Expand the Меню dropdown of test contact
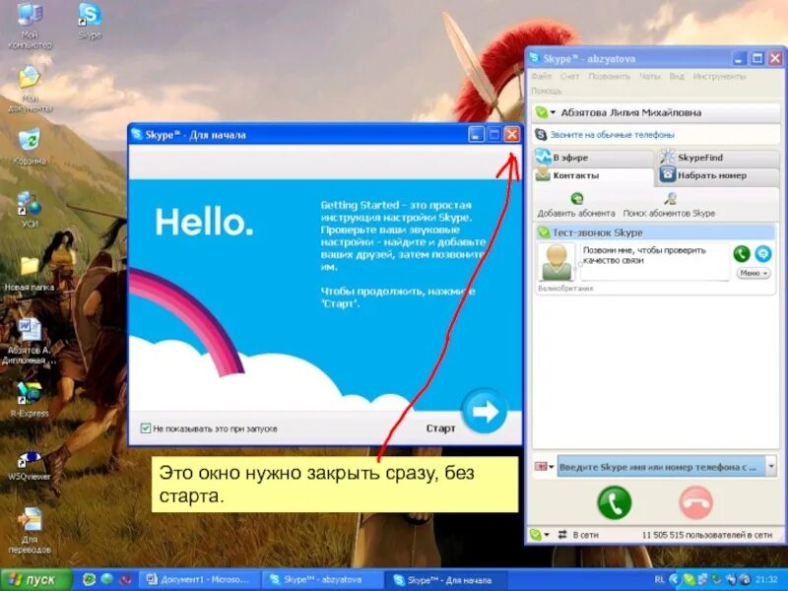The image size is (788, 591). [754, 273]
